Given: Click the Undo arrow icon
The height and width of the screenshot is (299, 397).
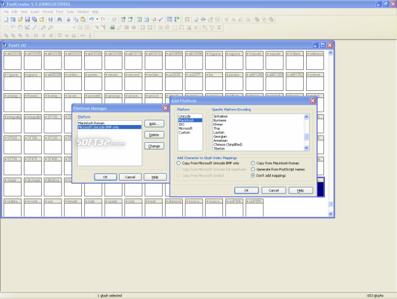Looking at the screenshot, I should (91, 19).
